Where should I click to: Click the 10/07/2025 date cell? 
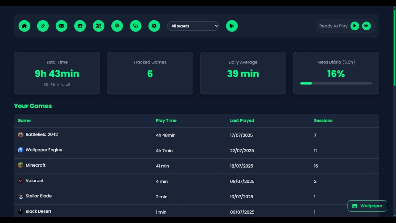(x=242, y=197)
